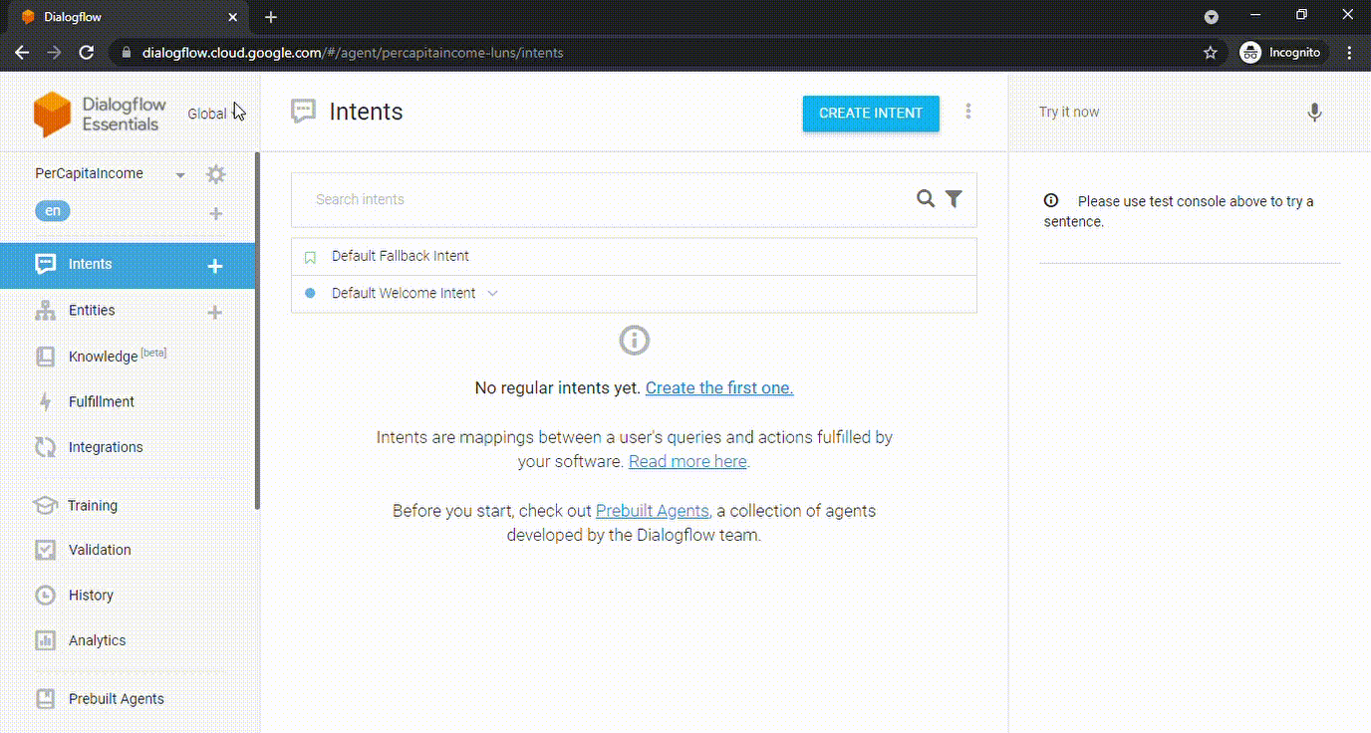Open Training section in sidebar
The image size is (1371, 733).
(x=92, y=505)
